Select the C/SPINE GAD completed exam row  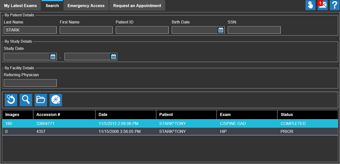pos(170,123)
